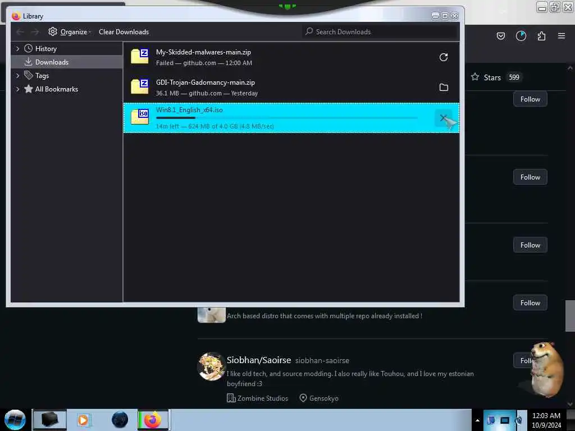Select the Win8.1_English_x64.iso file name
The height and width of the screenshot is (431, 575).
[x=189, y=110]
